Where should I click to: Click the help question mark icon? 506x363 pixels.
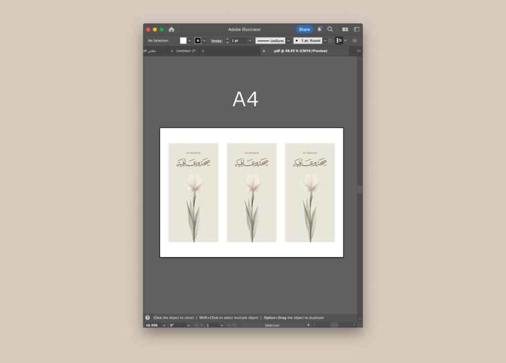click(x=148, y=317)
